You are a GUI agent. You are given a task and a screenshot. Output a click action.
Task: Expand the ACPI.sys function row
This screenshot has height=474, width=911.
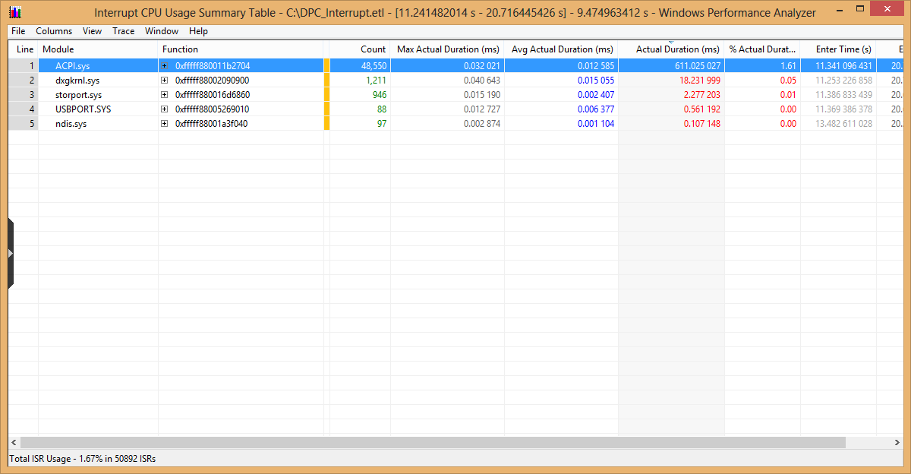pos(164,66)
